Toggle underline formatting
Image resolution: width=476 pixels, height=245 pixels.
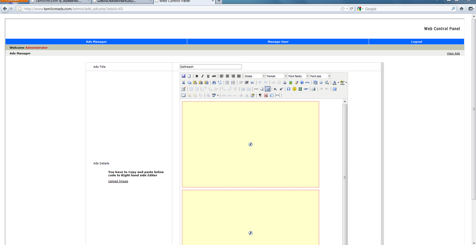pos(208,76)
